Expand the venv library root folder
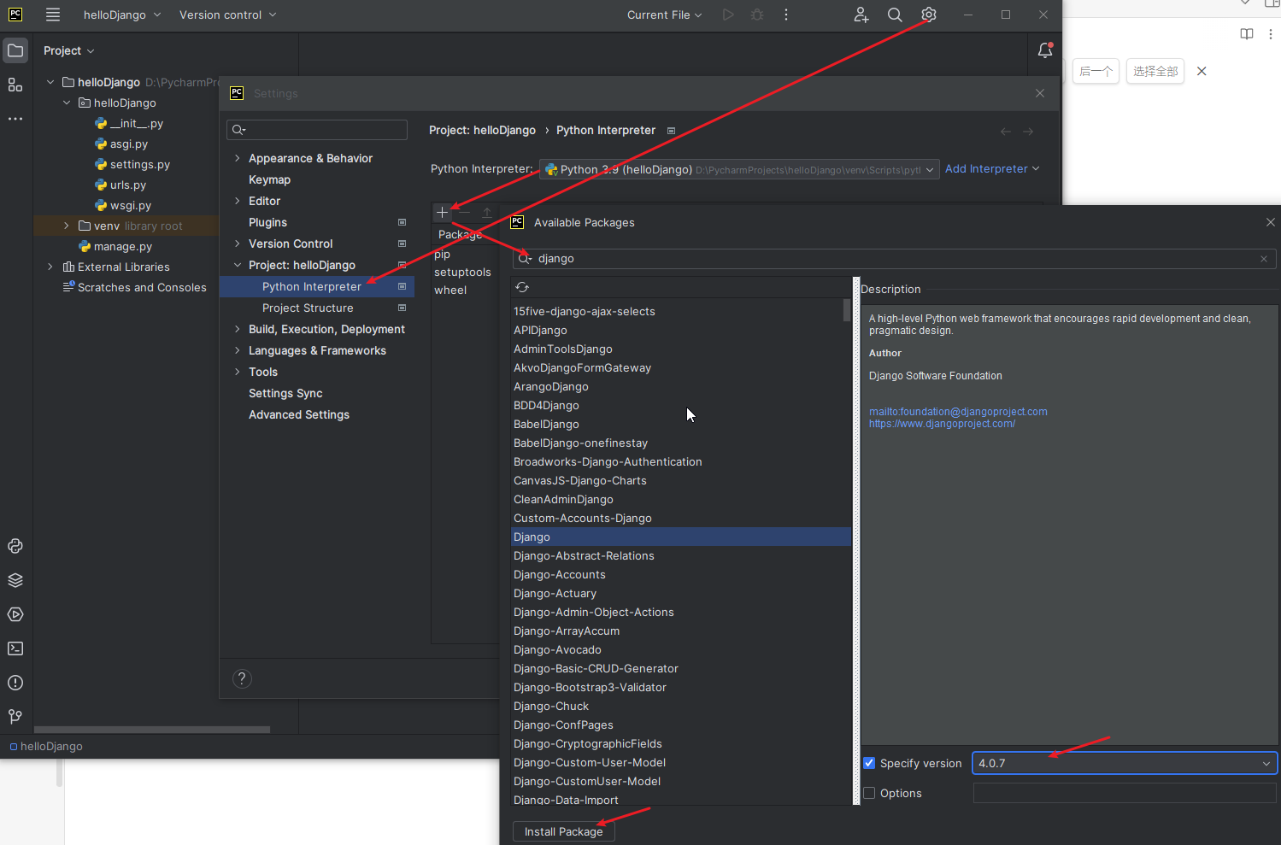1281x845 pixels. point(67,226)
